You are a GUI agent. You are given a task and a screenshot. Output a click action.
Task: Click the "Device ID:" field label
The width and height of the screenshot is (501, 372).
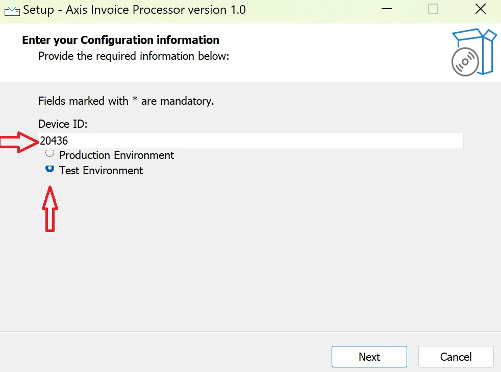tap(63, 124)
